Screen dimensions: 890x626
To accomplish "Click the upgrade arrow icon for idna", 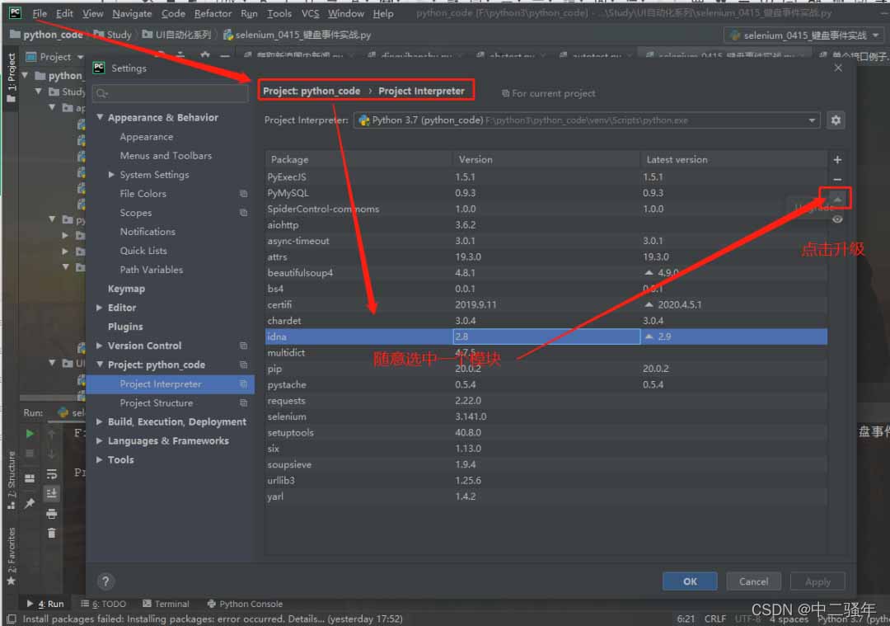I will click(837, 199).
